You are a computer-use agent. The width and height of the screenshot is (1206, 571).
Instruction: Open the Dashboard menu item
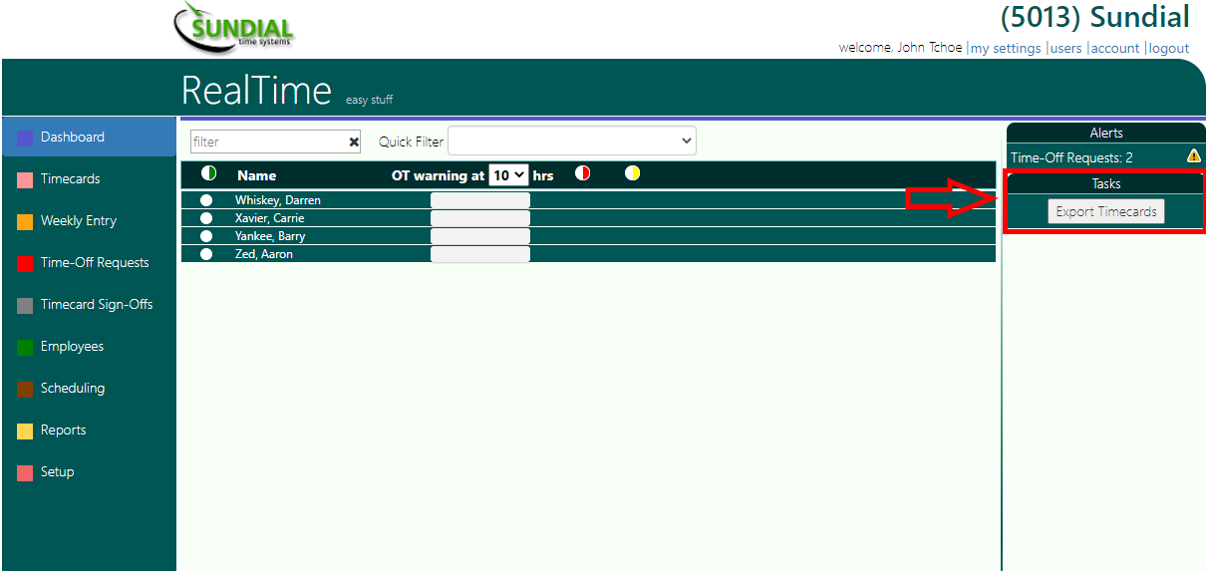coord(90,138)
